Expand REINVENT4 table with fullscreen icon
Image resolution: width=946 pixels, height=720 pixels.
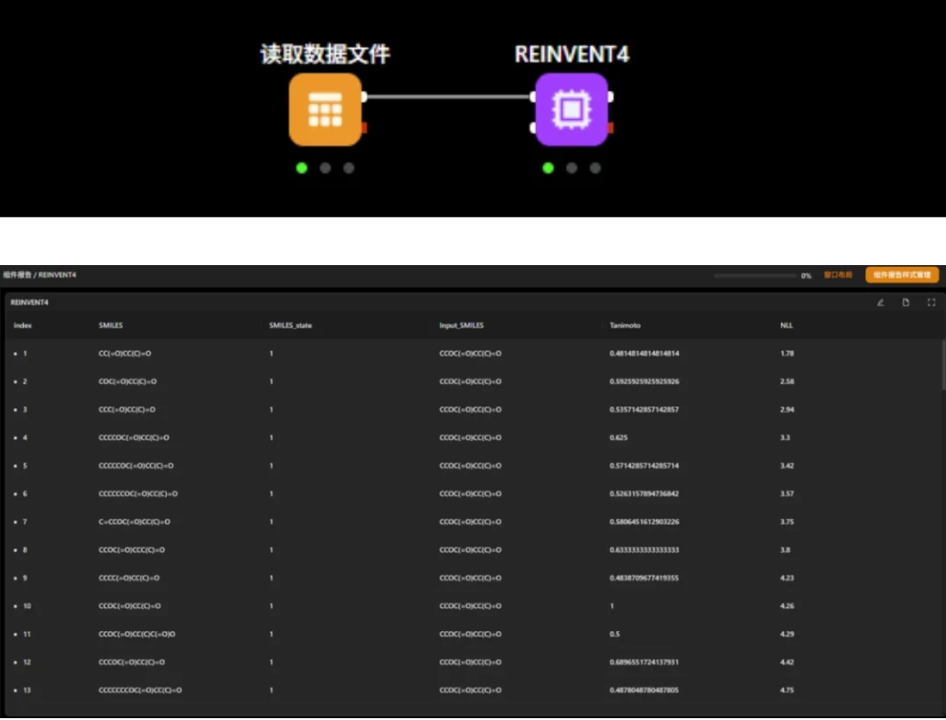click(931, 302)
